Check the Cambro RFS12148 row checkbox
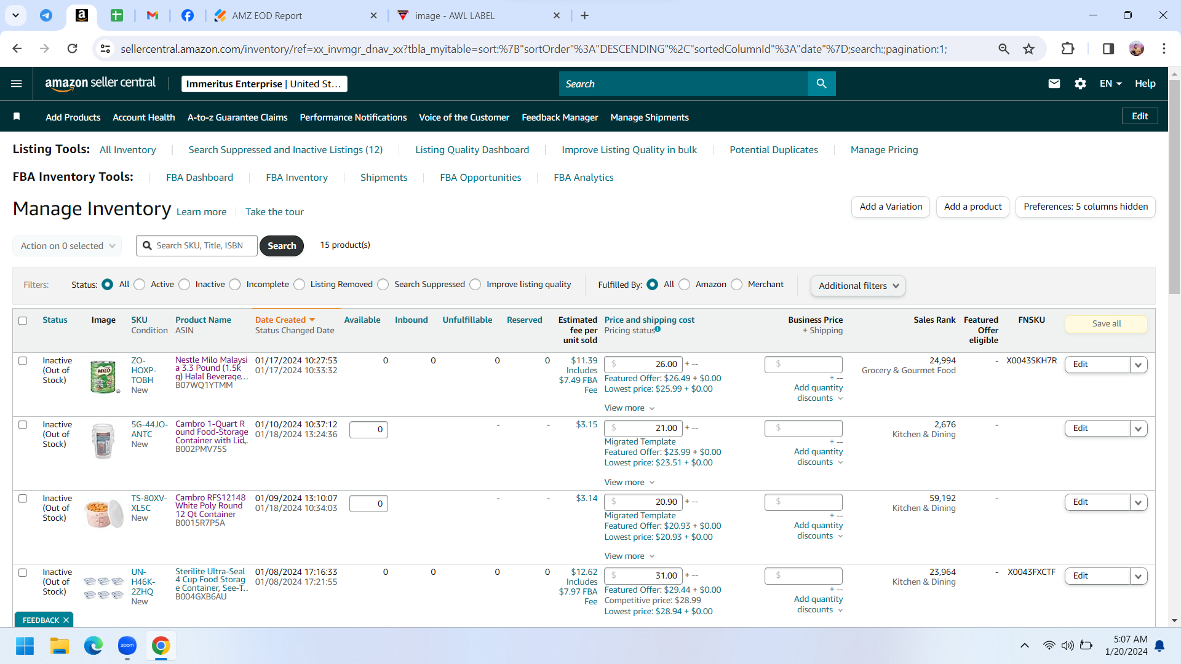 point(23,499)
